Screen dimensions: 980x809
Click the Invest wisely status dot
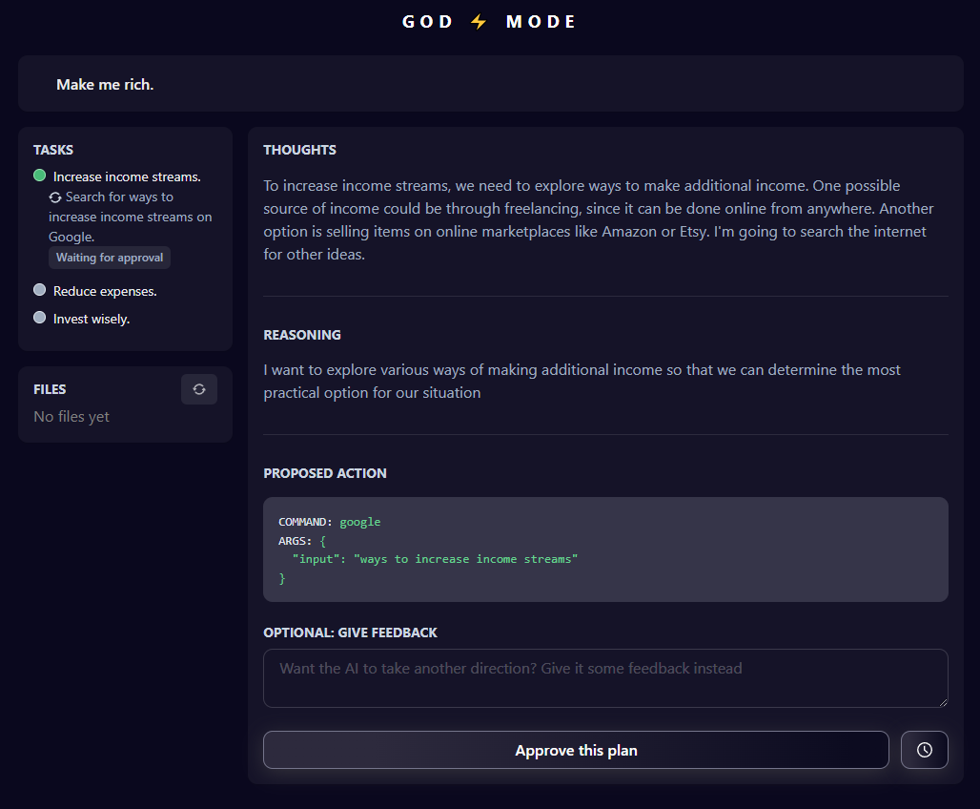click(x=39, y=318)
